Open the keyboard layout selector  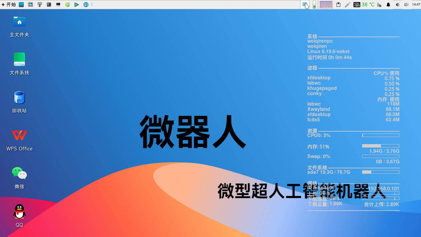pyautogui.click(x=357, y=4)
